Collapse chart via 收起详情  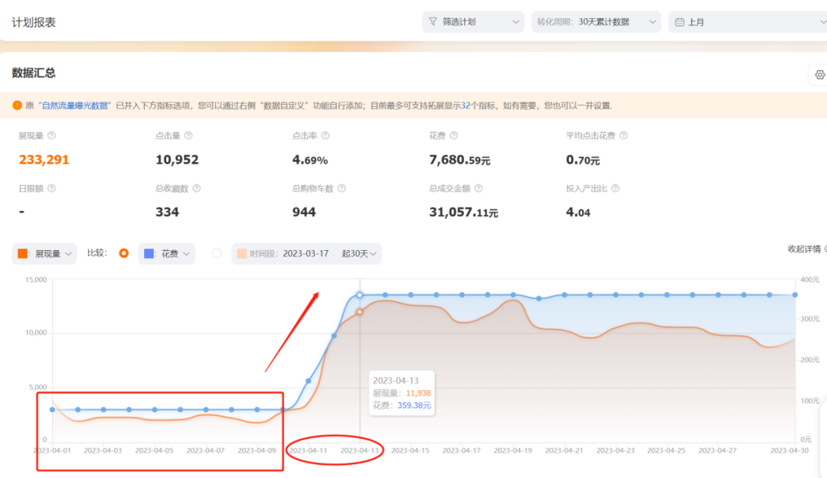[804, 249]
